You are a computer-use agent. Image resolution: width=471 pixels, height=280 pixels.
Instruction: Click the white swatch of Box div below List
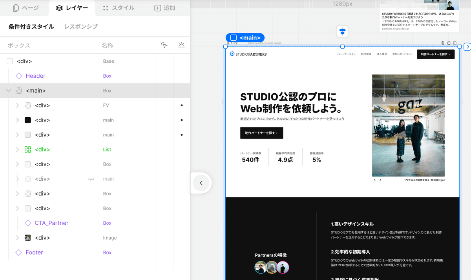[x=28, y=164]
